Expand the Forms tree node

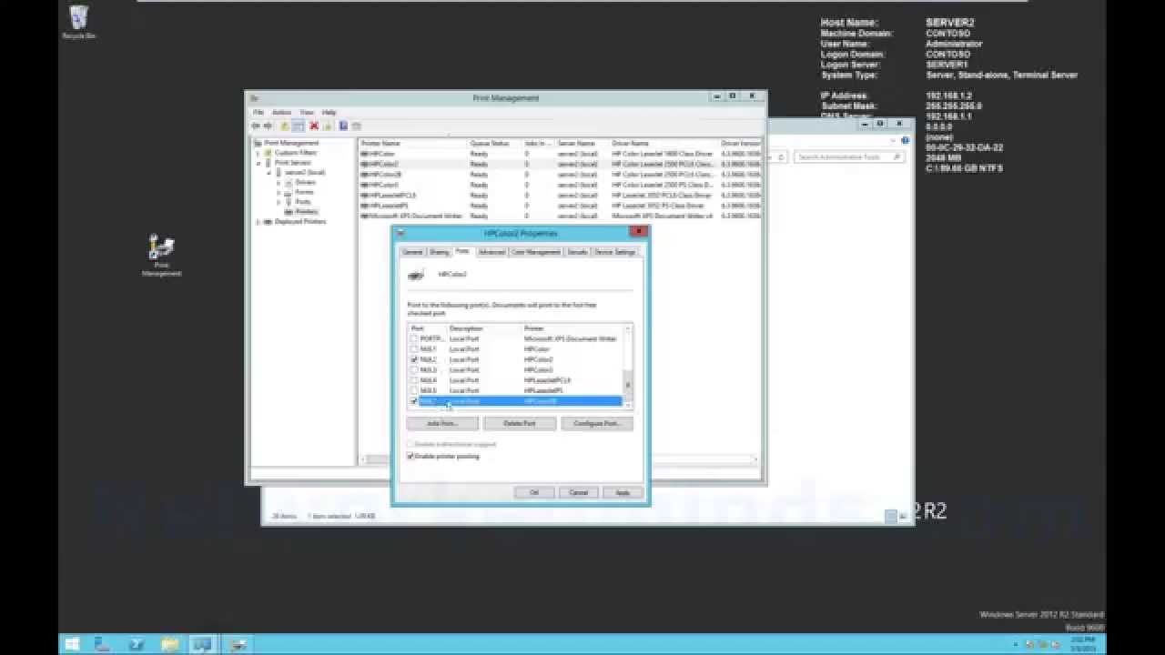pos(279,192)
